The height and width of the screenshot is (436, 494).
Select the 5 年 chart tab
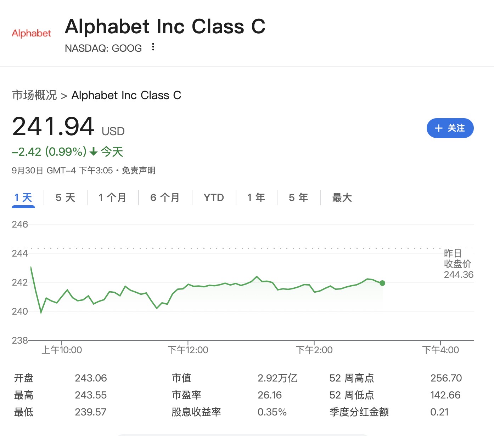(298, 197)
